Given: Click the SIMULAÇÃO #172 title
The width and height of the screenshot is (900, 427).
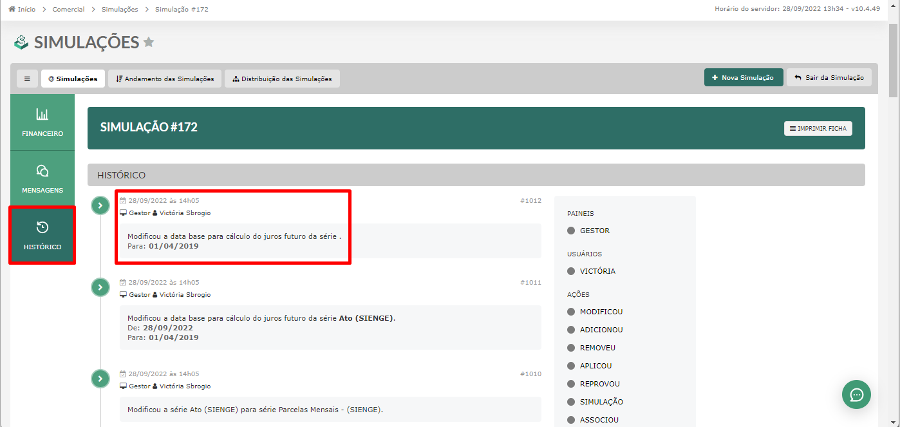Looking at the screenshot, I should coord(149,128).
